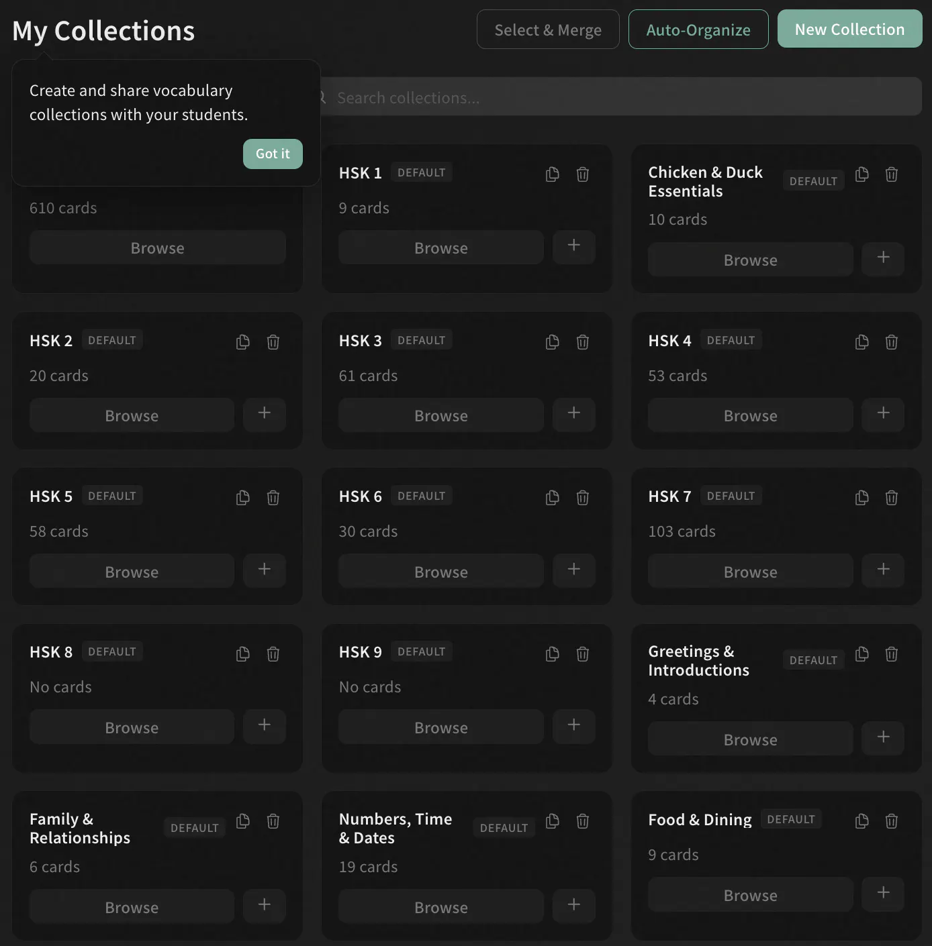This screenshot has height=946, width=932.
Task: Duplicate Greetings & Introductions collection
Action: 862,654
